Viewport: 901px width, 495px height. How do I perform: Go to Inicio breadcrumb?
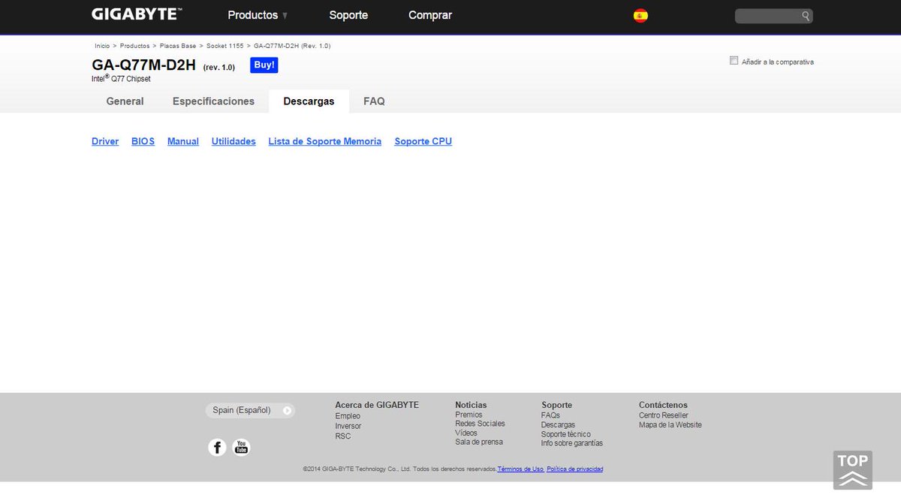102,46
